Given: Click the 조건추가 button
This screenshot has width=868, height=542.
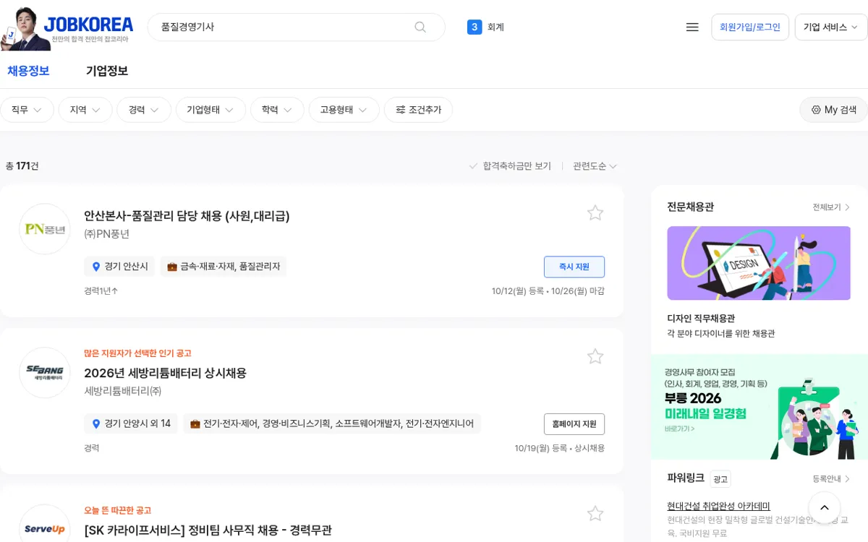Looking at the screenshot, I should 418,110.
